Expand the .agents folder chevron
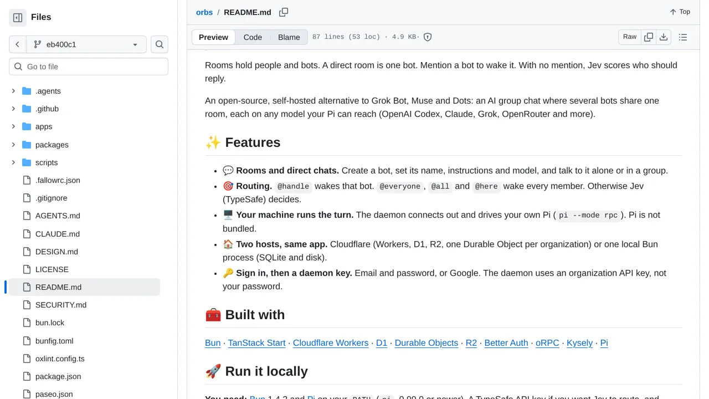 coord(13,91)
